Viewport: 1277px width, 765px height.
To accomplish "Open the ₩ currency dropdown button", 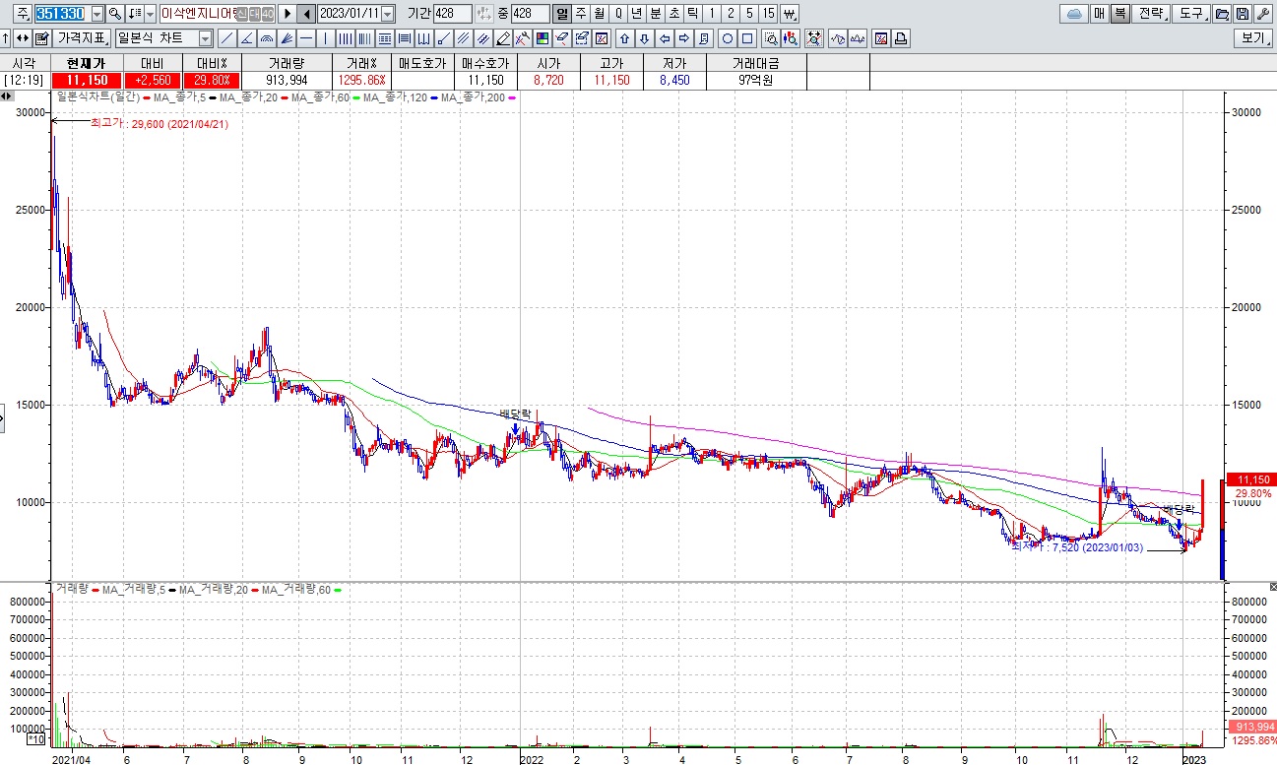I will coord(789,14).
